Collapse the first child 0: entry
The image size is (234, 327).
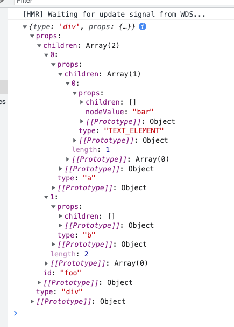tap(46, 55)
